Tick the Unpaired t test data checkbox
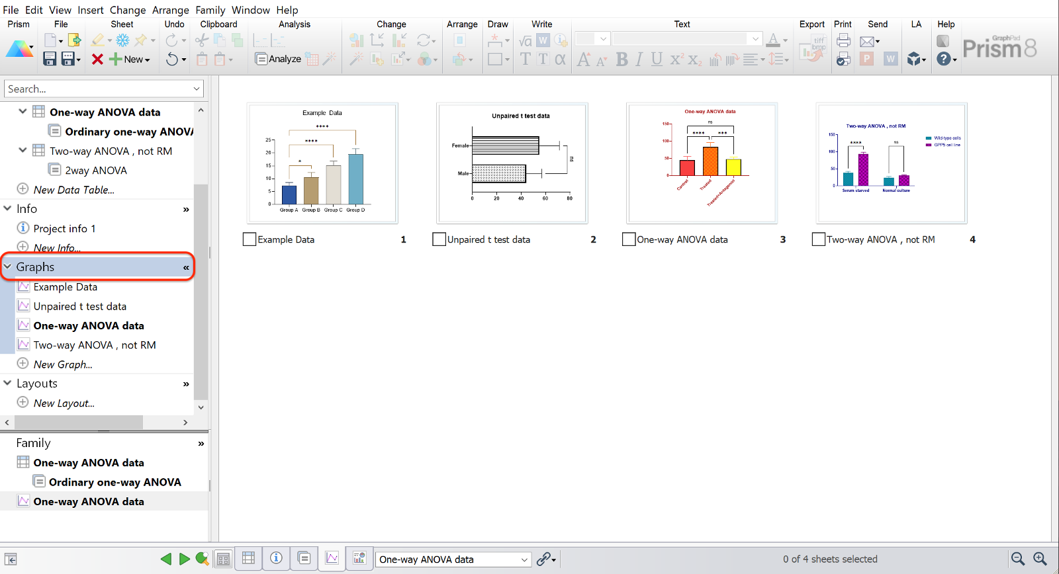Image resolution: width=1059 pixels, height=574 pixels. click(x=439, y=239)
